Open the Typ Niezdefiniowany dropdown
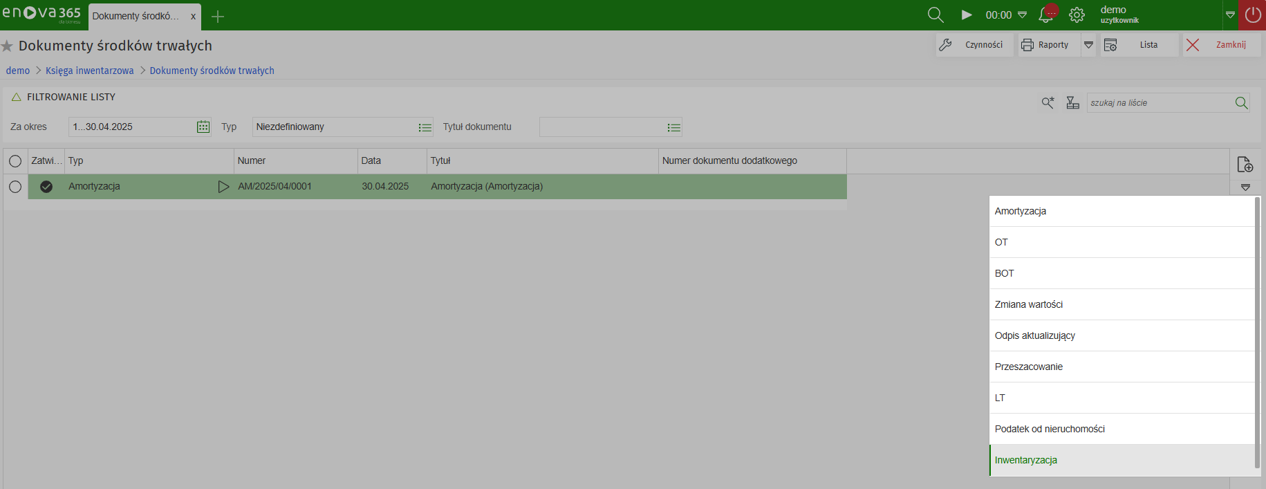This screenshot has width=1266, height=489. [x=425, y=127]
